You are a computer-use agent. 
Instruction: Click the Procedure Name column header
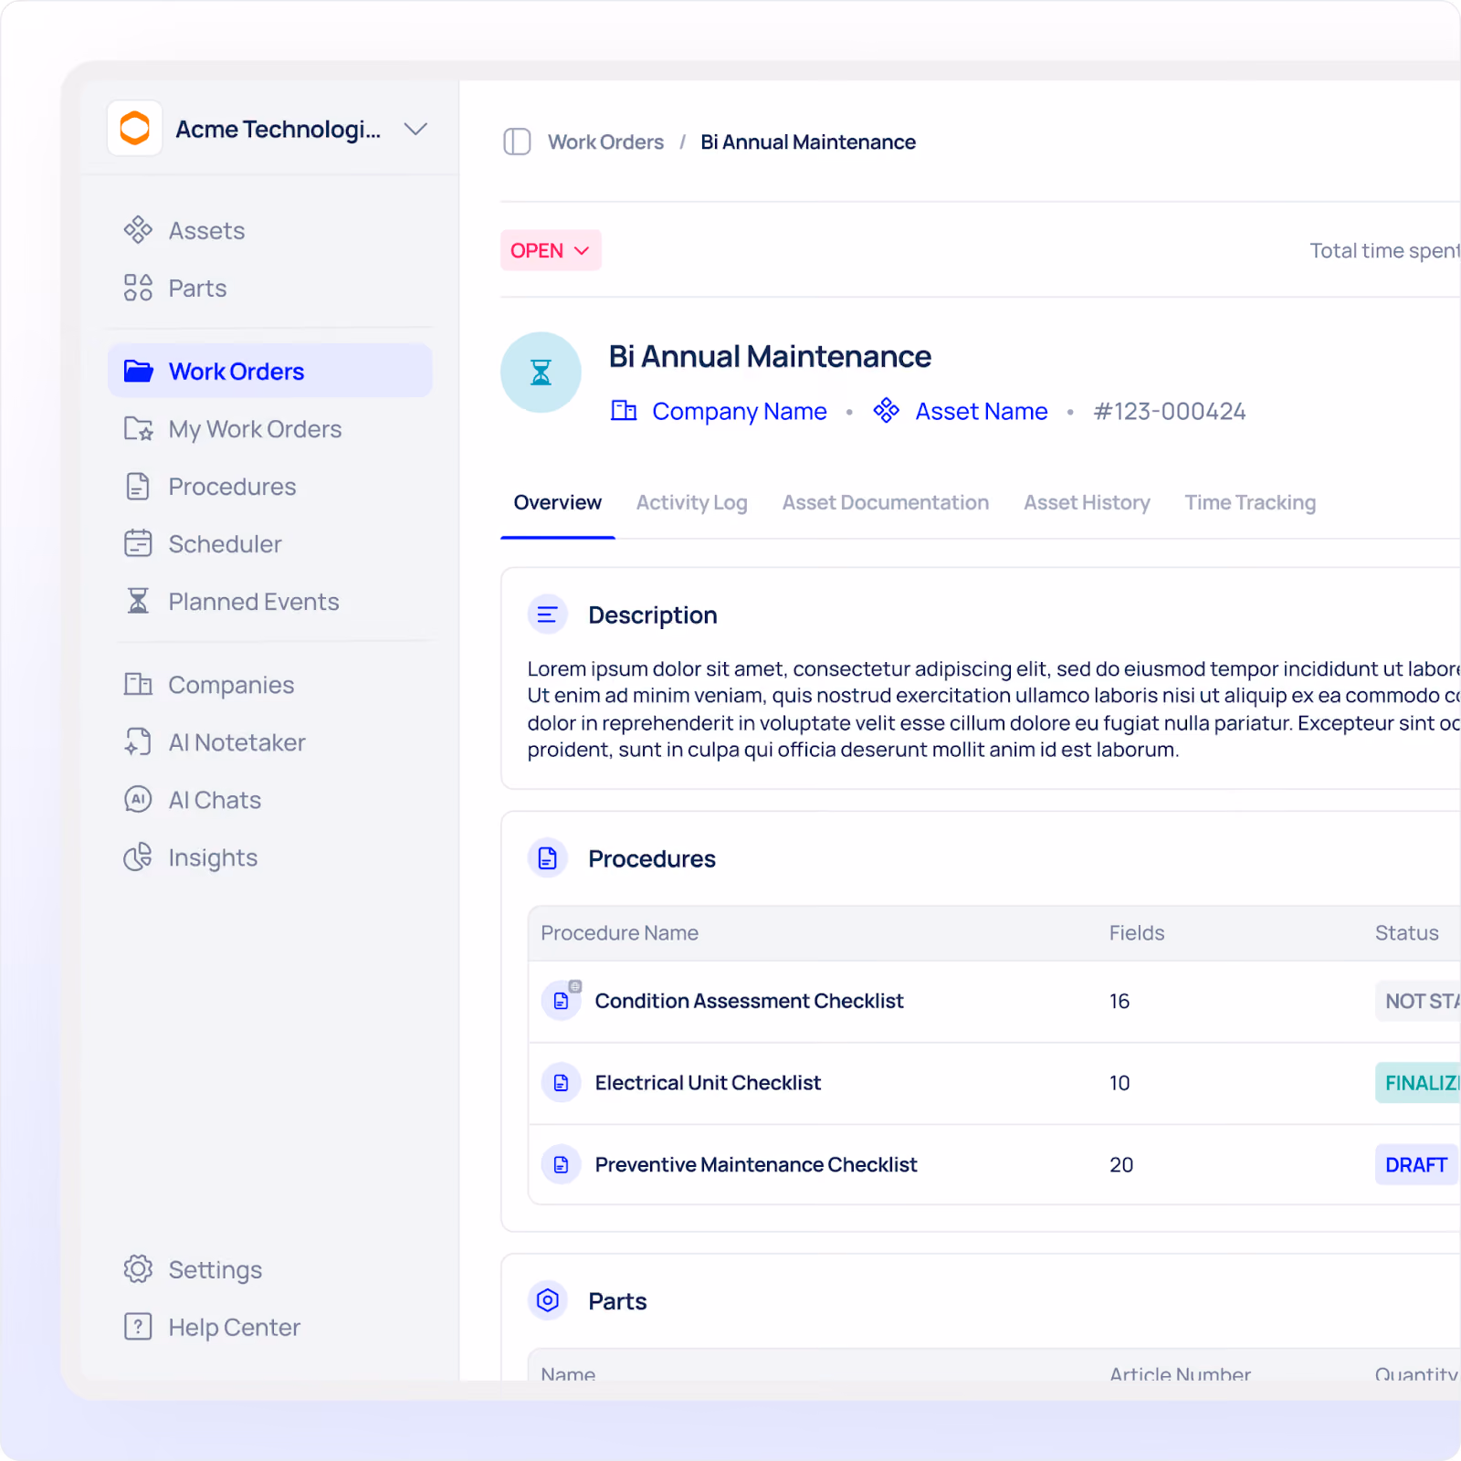(x=619, y=932)
